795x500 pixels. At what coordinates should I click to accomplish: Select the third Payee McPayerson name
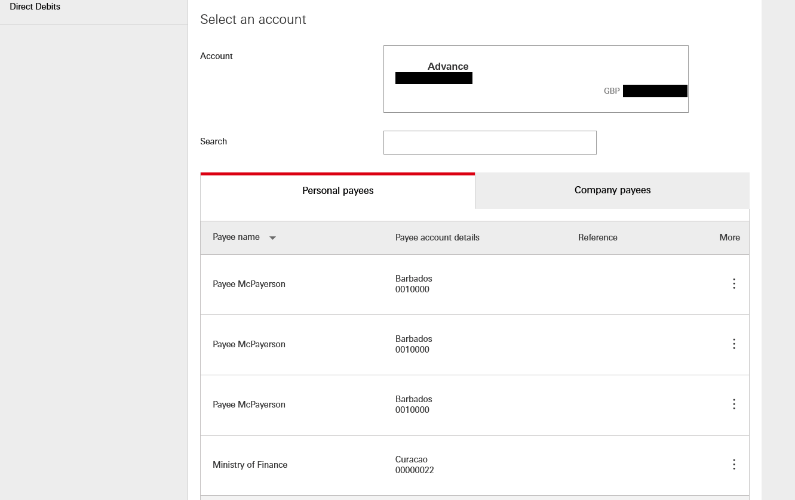(248, 405)
